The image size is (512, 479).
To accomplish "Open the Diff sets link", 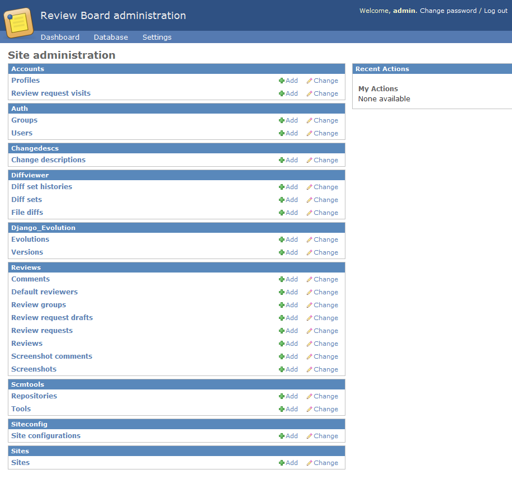I will click(27, 199).
